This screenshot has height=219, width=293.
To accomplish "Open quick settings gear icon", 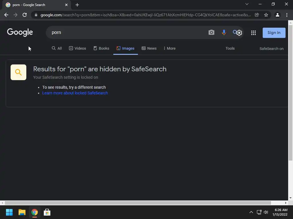I will tap(239, 33).
